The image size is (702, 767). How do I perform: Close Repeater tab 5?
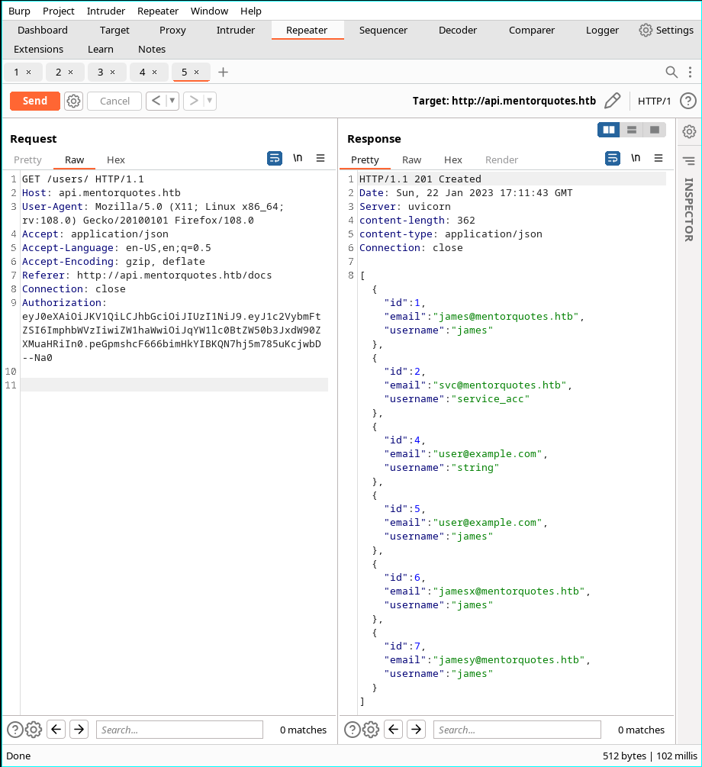coord(197,73)
